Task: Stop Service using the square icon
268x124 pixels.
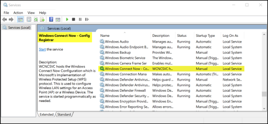Action: pyautogui.click(x=73, y=19)
